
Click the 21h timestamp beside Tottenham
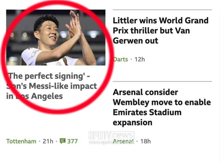click(x=48, y=141)
